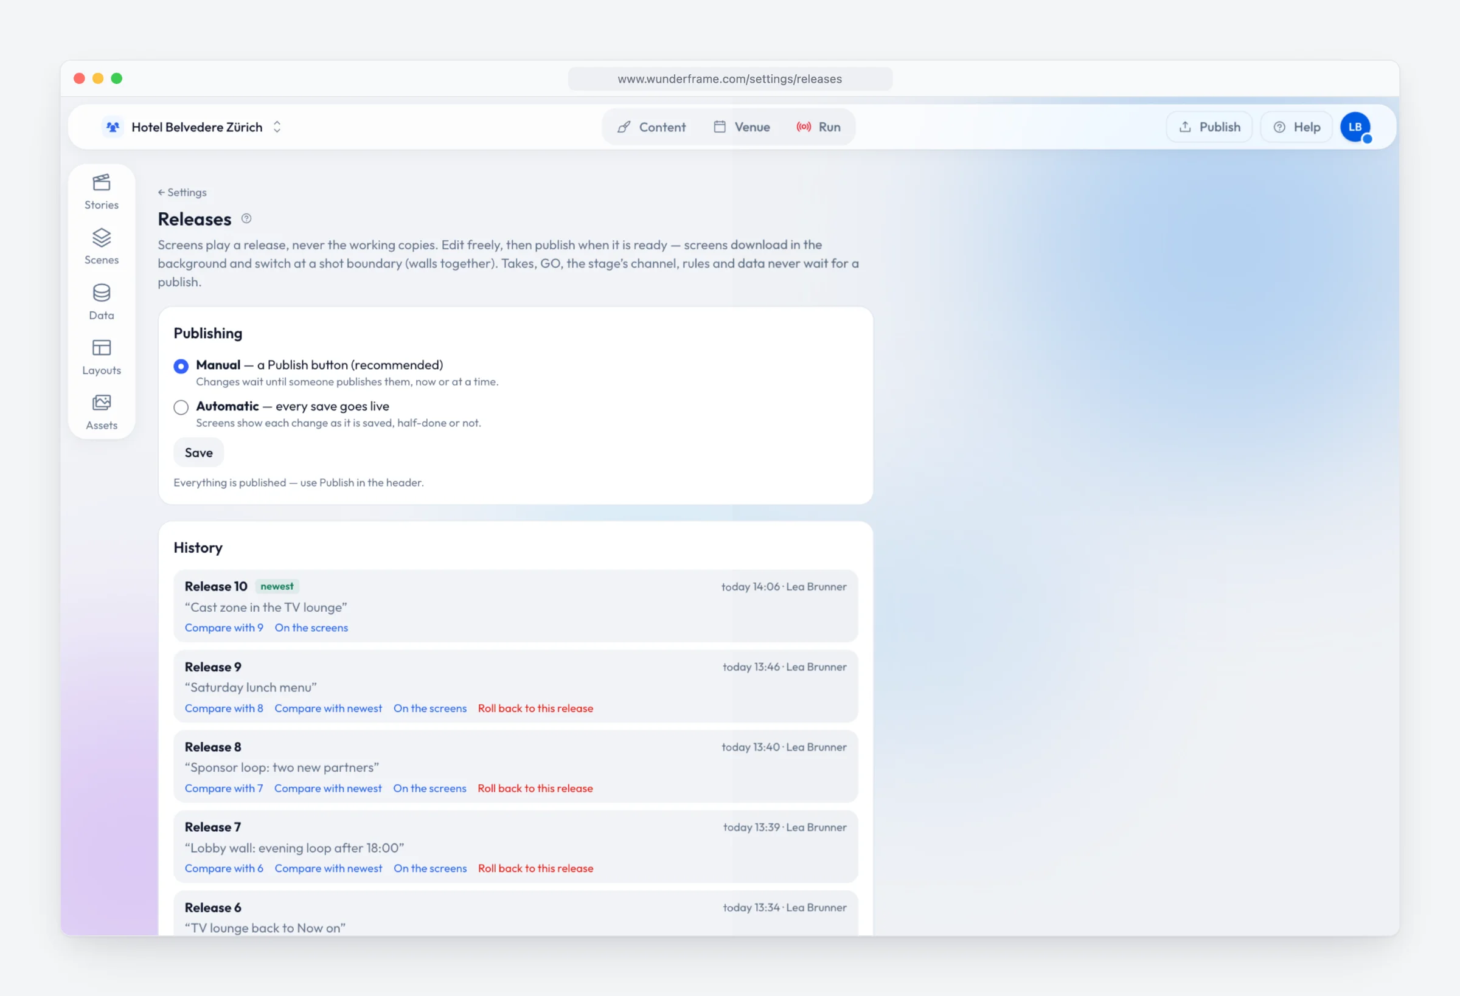Click the Publish button in header
Viewport: 1460px width, 996px height.
(x=1209, y=127)
